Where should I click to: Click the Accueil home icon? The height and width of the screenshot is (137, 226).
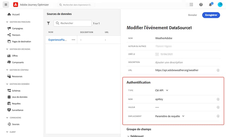point(9,14)
